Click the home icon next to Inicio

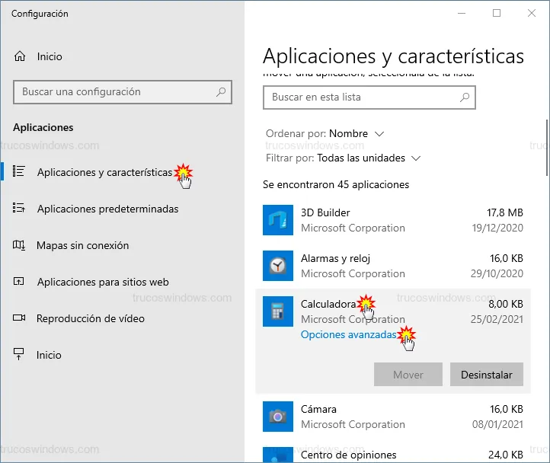(x=20, y=57)
